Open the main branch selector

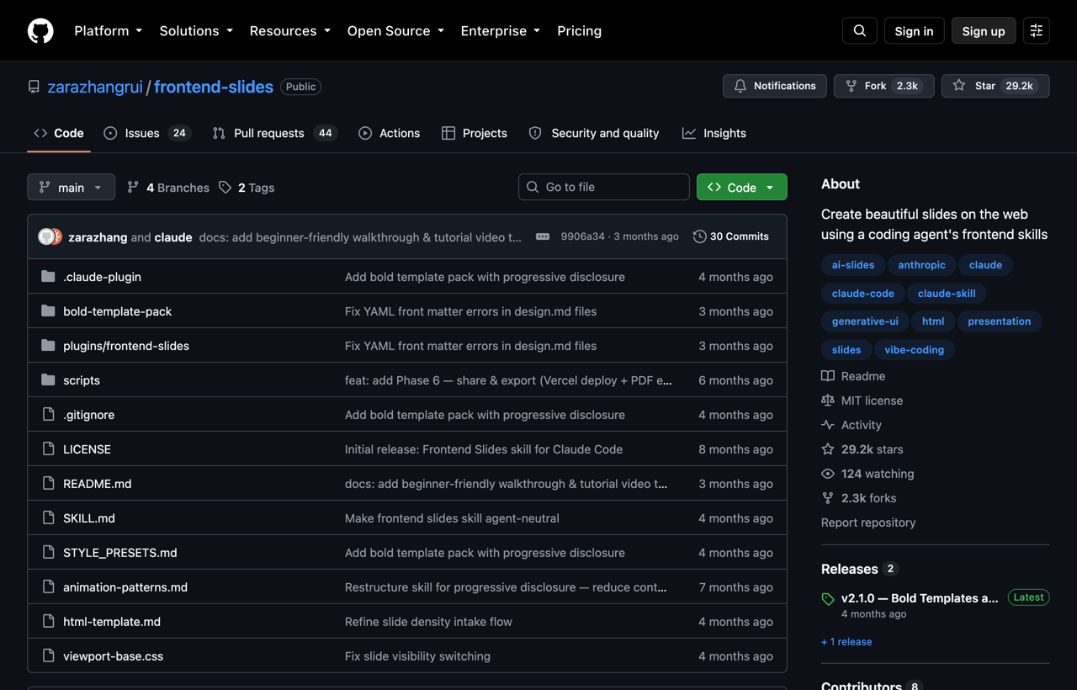71,188
